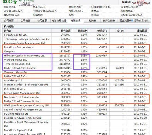152x135 pixels.
Task: Click BlackRock Japan Co Ltd holder
Action: (x=18, y=130)
